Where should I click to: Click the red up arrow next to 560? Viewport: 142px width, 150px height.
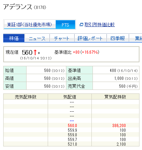35,52
